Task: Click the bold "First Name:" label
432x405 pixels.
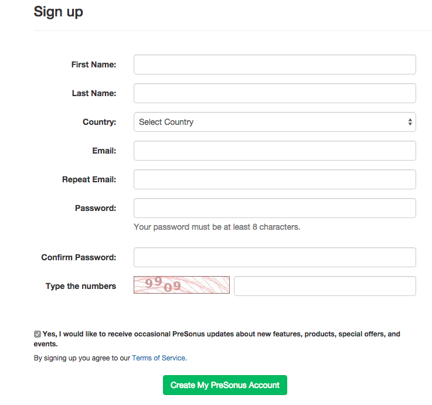Action: point(94,64)
